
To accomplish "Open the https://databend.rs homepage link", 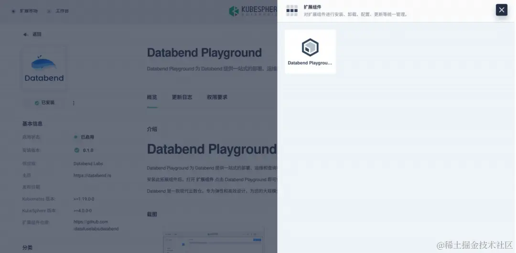I will pos(93,176).
